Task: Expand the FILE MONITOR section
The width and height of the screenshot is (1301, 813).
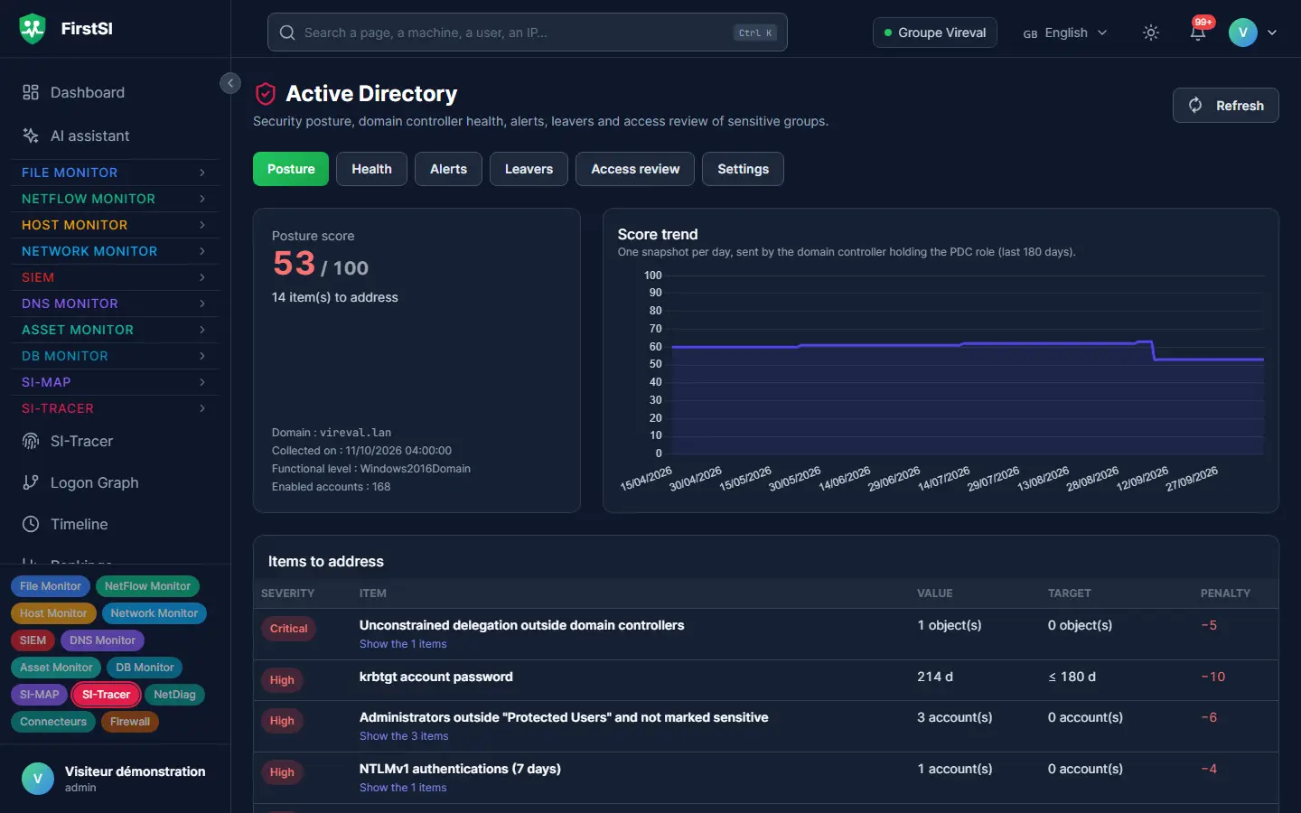Action: pos(115,173)
